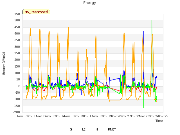Click the chart title Energy
180x135 pixels.
point(90,3)
